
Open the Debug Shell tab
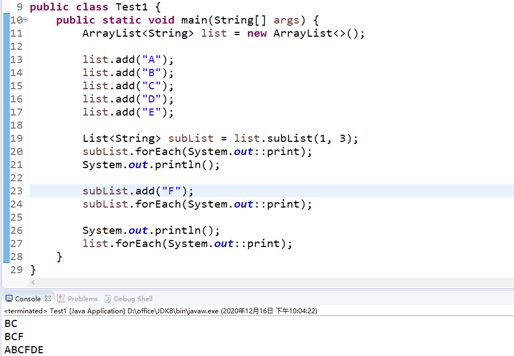pos(133,299)
